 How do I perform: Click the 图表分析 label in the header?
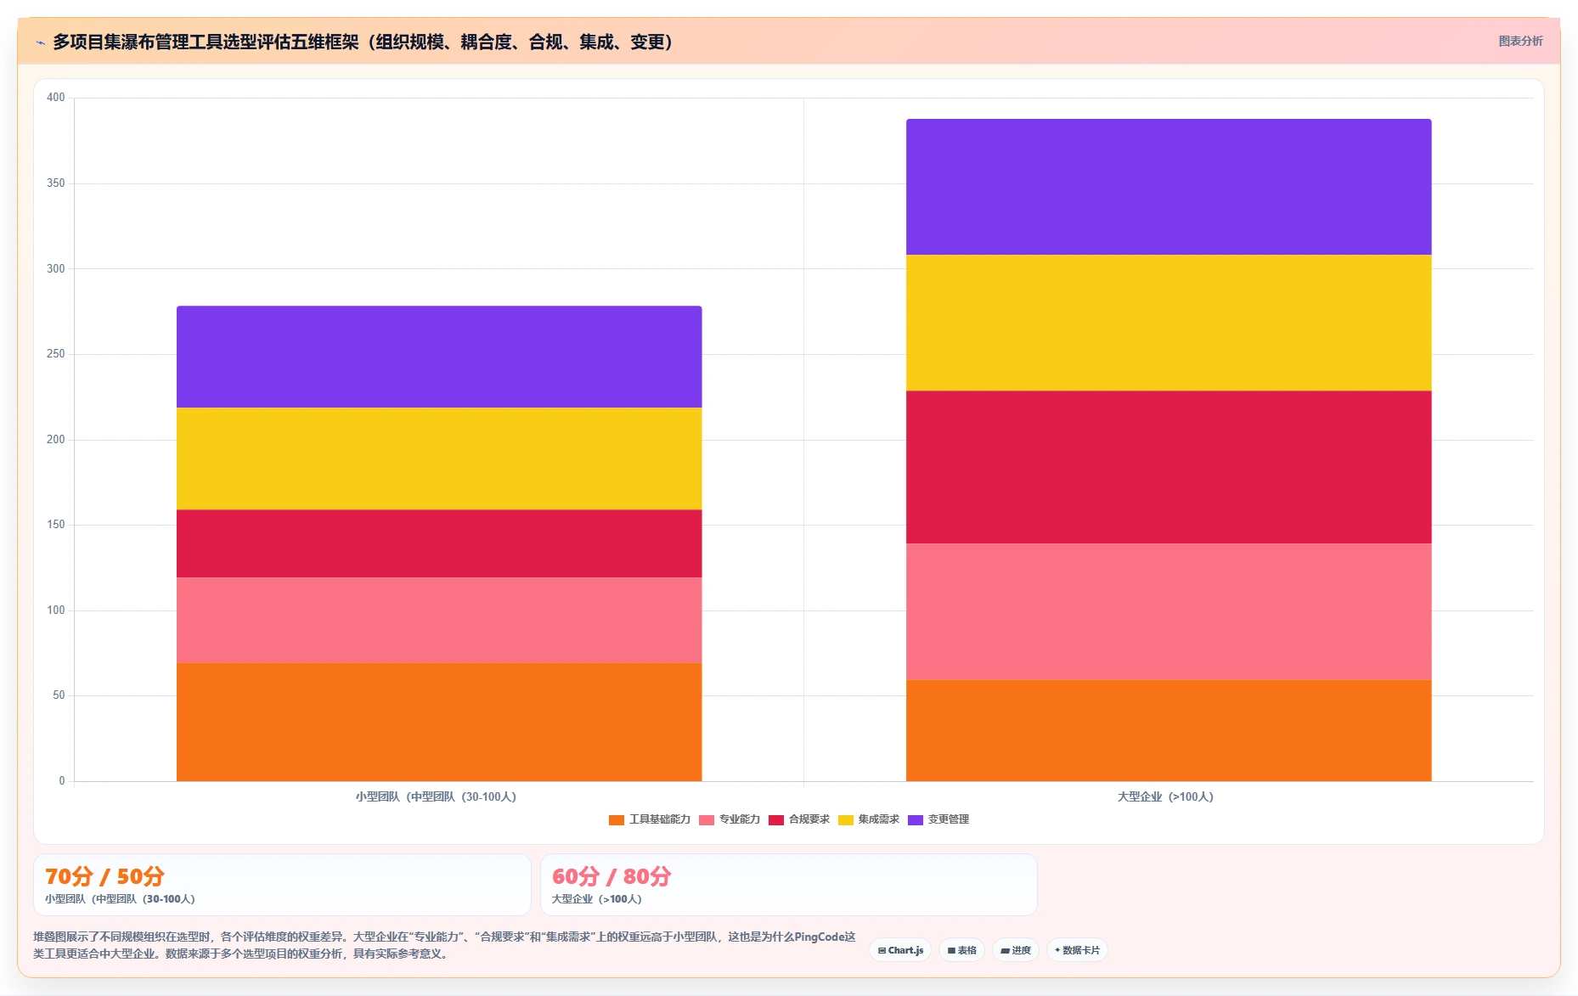point(1520,41)
